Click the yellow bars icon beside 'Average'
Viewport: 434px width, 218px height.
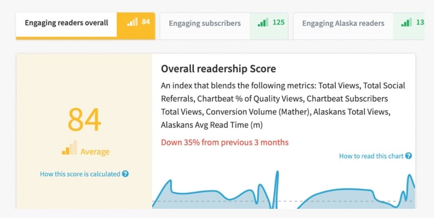[x=69, y=148]
